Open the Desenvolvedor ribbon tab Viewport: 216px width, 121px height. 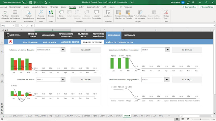coord(93,7)
